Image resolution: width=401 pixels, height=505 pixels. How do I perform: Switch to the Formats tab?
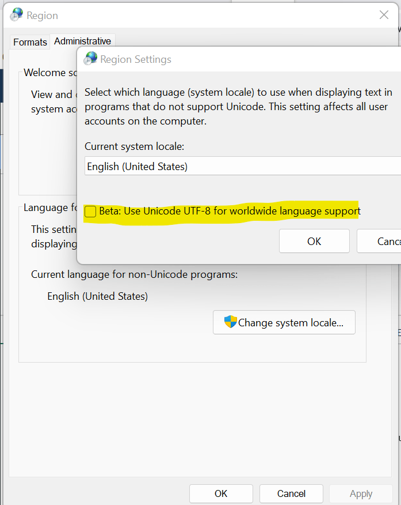point(30,42)
